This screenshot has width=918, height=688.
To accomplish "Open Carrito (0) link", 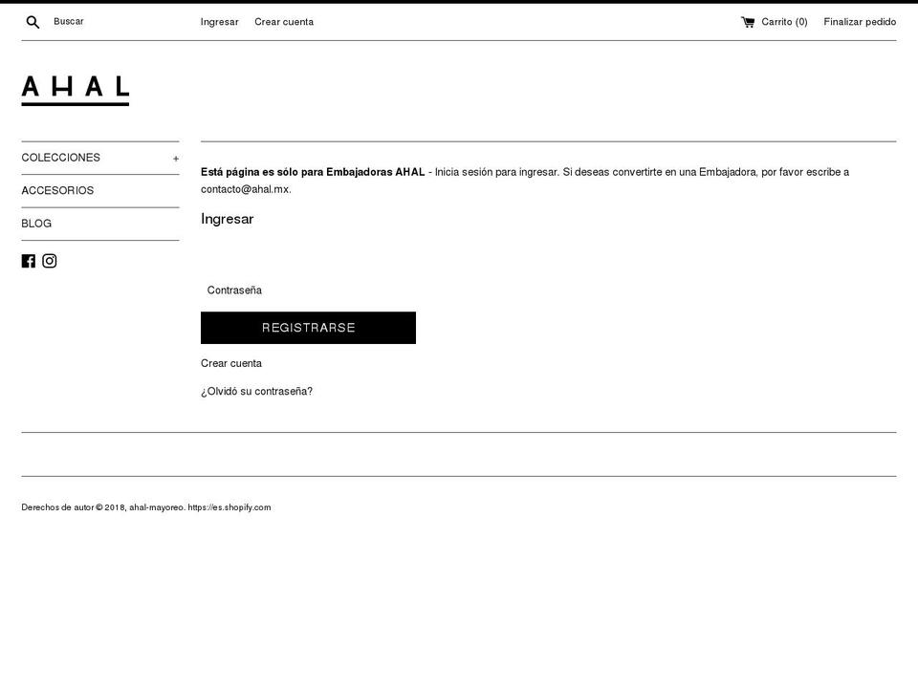I will point(784,22).
